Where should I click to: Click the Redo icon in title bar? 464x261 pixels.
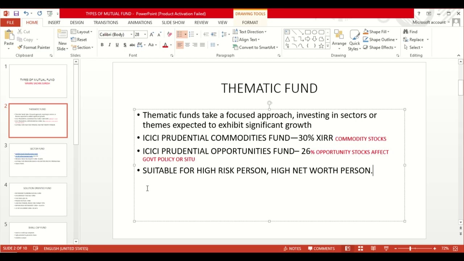point(40,13)
